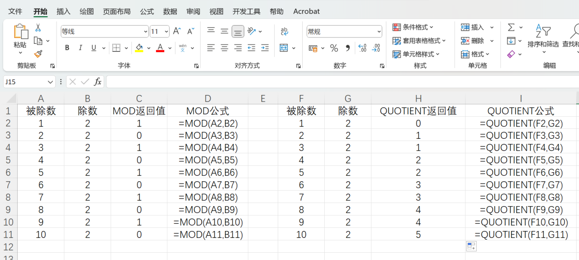579x260 pixels.
Task: Select column H header
Action: (x=418, y=99)
